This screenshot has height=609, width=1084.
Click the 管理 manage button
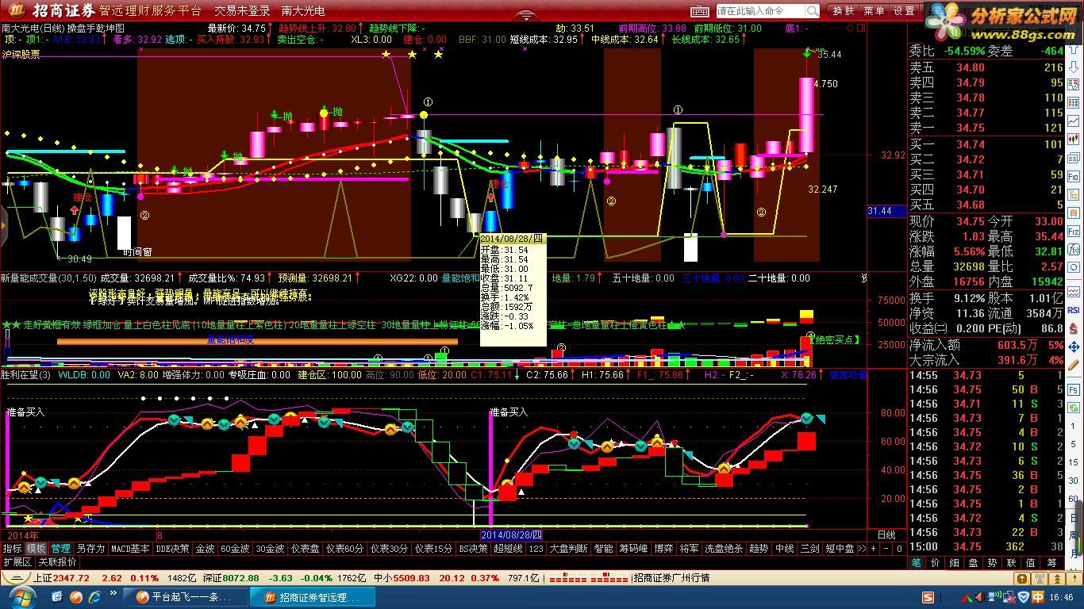click(x=61, y=548)
